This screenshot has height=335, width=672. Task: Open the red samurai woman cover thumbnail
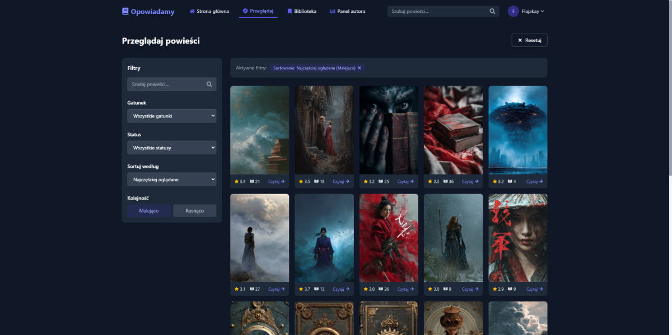click(389, 238)
